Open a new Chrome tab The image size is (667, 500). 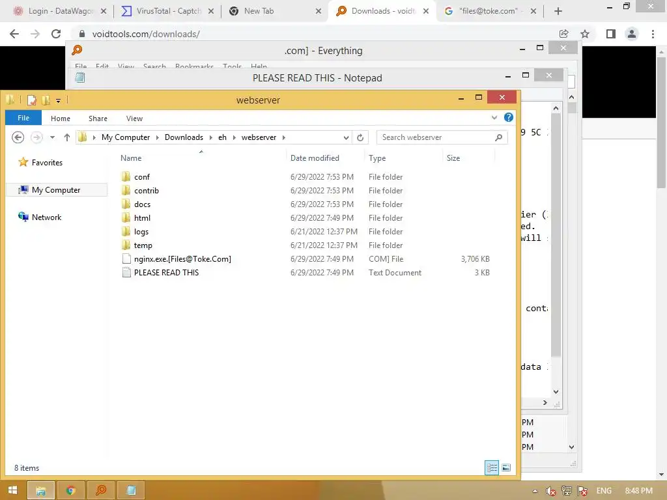tap(558, 11)
